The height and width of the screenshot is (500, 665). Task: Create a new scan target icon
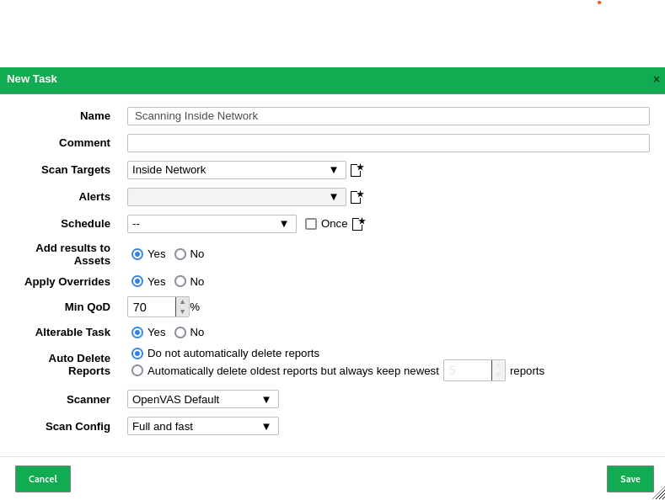[357, 170]
